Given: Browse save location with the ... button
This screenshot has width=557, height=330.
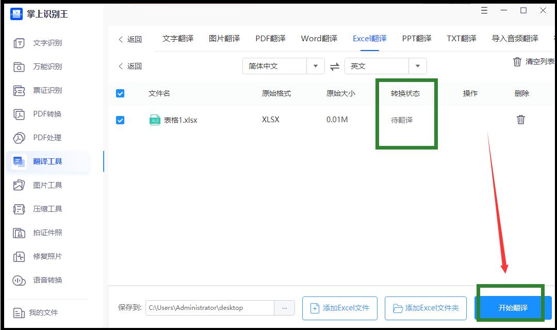Looking at the screenshot, I should (284, 307).
